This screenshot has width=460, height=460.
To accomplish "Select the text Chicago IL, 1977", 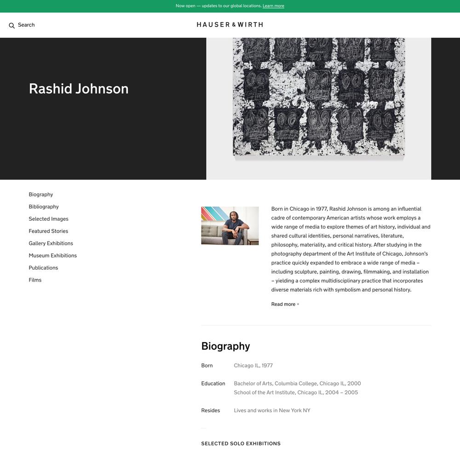I will click(253, 366).
